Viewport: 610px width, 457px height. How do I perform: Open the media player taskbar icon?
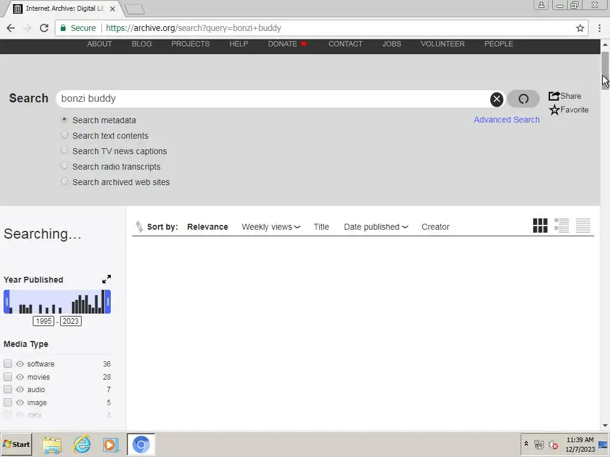[110, 445]
